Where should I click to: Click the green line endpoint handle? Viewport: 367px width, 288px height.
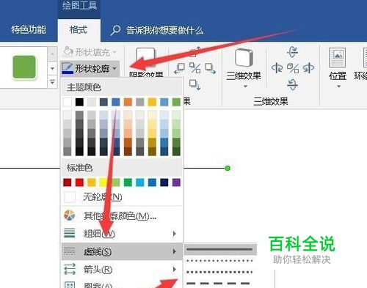point(228,168)
